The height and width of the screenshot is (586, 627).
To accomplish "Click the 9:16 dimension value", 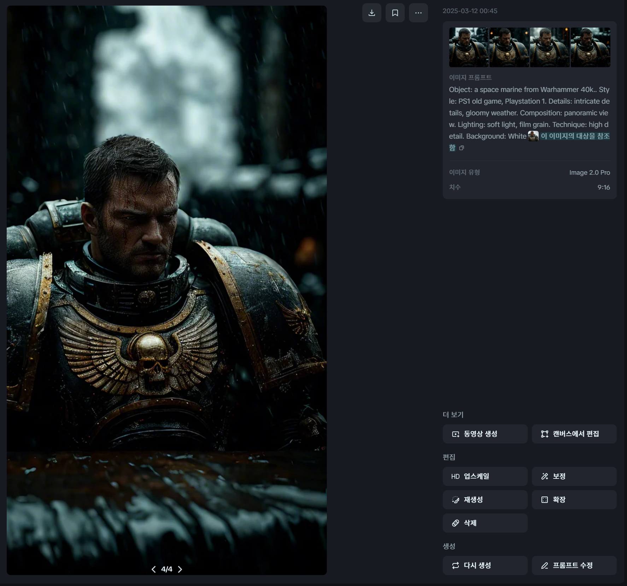I will tap(604, 187).
